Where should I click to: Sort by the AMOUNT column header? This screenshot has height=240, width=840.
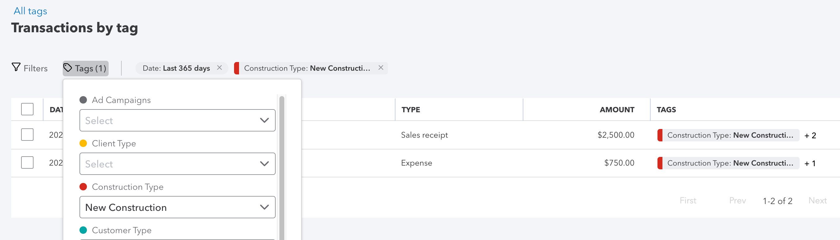[617, 110]
